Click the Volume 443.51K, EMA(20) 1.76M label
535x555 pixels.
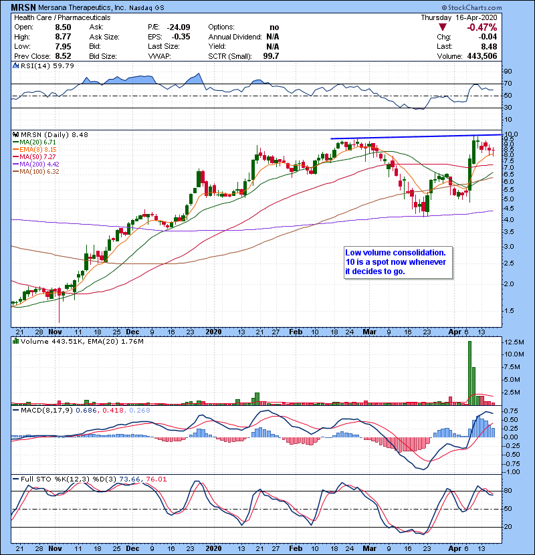82,341
